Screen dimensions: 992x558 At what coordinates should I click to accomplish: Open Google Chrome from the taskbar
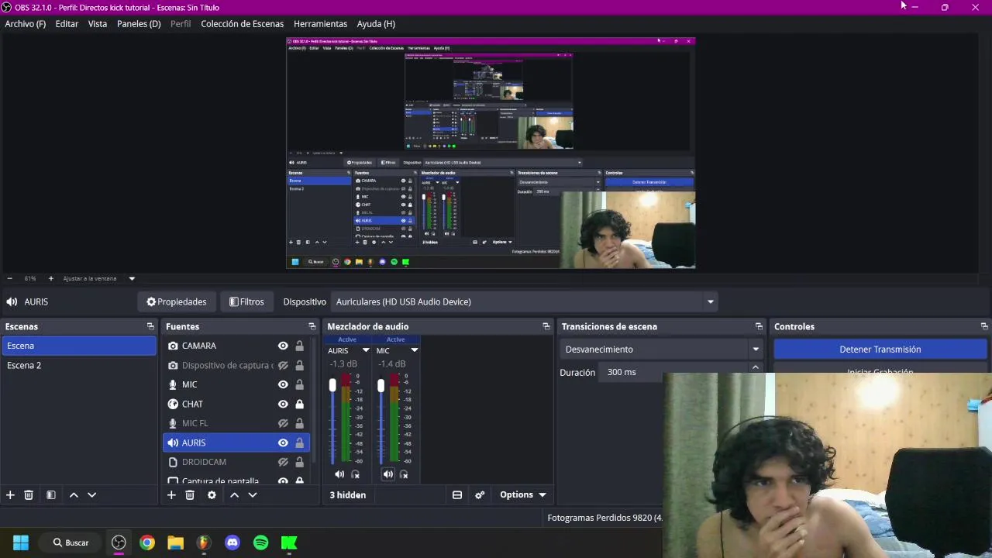pyautogui.click(x=147, y=543)
